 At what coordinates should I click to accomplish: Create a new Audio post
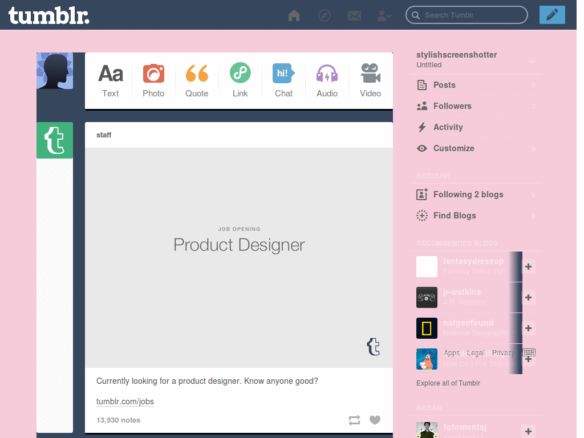coord(327,81)
